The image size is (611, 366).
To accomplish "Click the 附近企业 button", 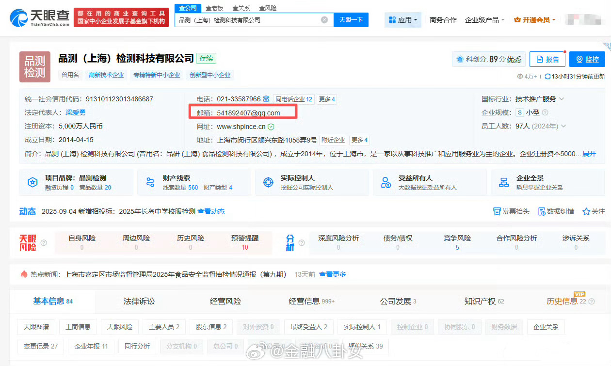I will [x=333, y=140].
